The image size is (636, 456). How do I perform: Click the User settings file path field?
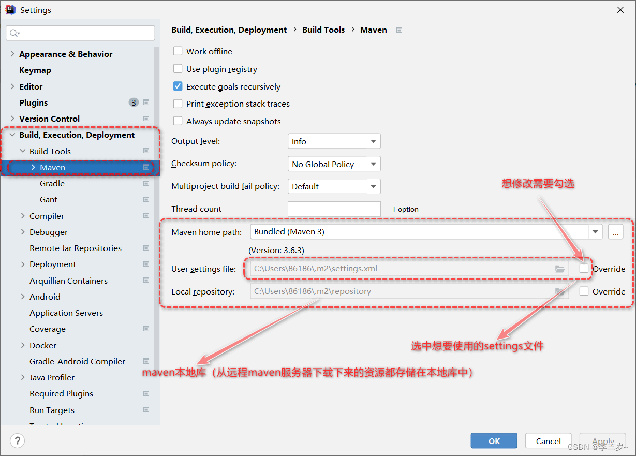pyautogui.click(x=409, y=269)
